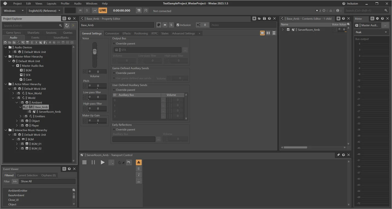Solo Base_Amb using the S icon
Viewport: 392px width, 209px height.
point(171,25)
